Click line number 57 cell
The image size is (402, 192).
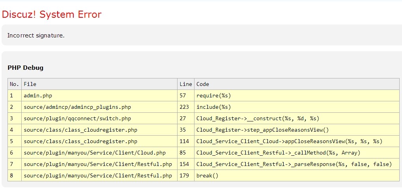[183, 95]
